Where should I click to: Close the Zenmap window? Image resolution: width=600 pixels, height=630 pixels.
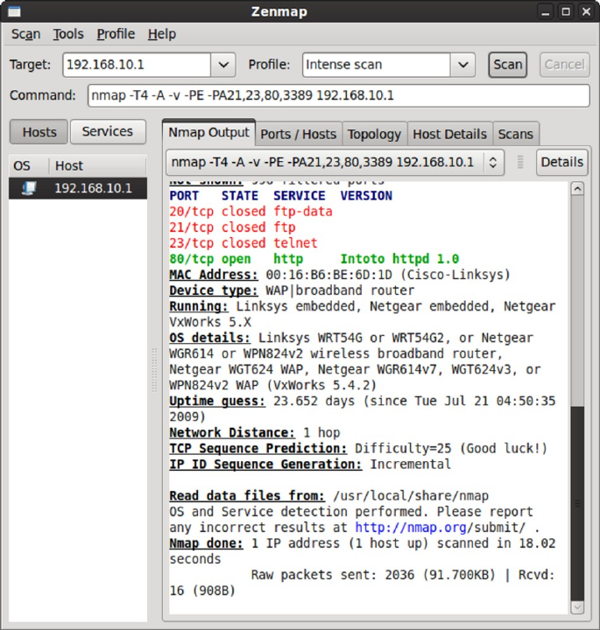(x=586, y=11)
